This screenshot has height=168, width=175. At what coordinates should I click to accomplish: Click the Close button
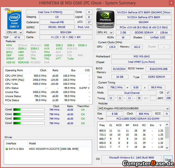click(x=168, y=160)
